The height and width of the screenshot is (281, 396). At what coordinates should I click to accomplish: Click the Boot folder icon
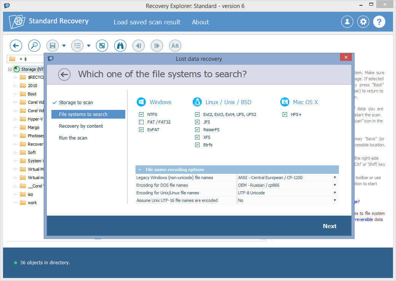[23, 94]
